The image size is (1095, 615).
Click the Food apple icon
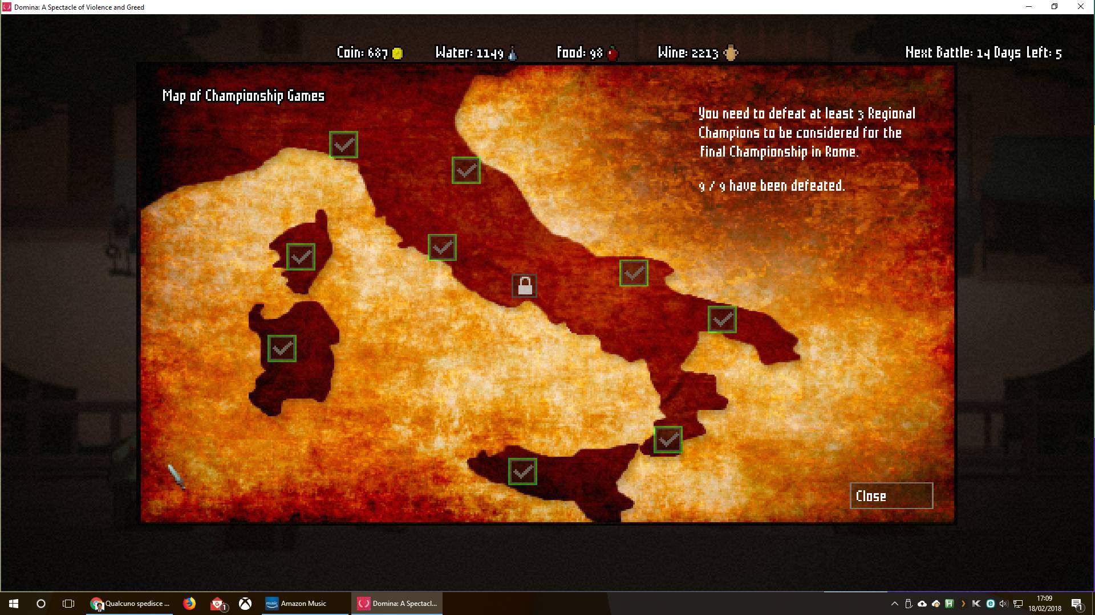pyautogui.click(x=613, y=52)
